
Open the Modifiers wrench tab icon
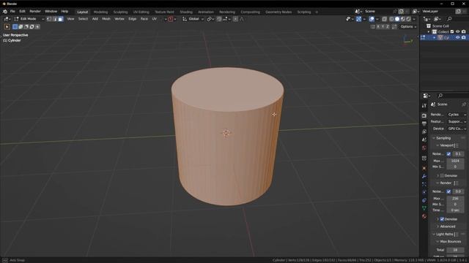(x=424, y=176)
